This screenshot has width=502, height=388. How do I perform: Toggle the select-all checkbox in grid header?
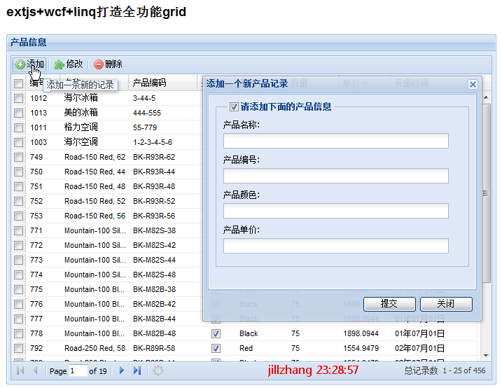point(18,83)
